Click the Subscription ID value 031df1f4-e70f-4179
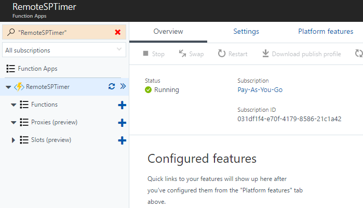Image resolution: width=363 pixels, height=208 pixels. pyautogui.click(x=289, y=119)
